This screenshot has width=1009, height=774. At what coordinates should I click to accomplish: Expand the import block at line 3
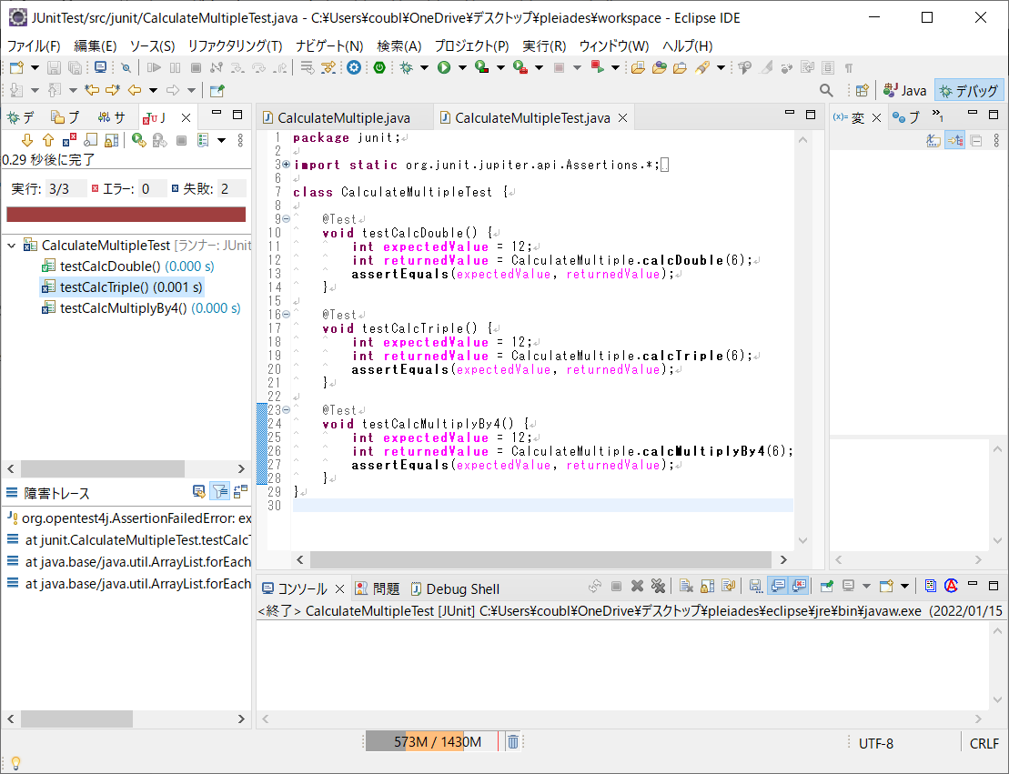pyautogui.click(x=287, y=165)
